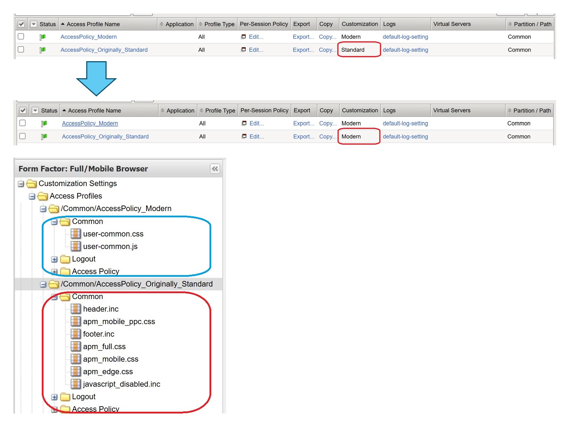Image resolution: width=569 pixels, height=426 pixels.
Task: Open the apm_edge.css file
Action: (107, 371)
